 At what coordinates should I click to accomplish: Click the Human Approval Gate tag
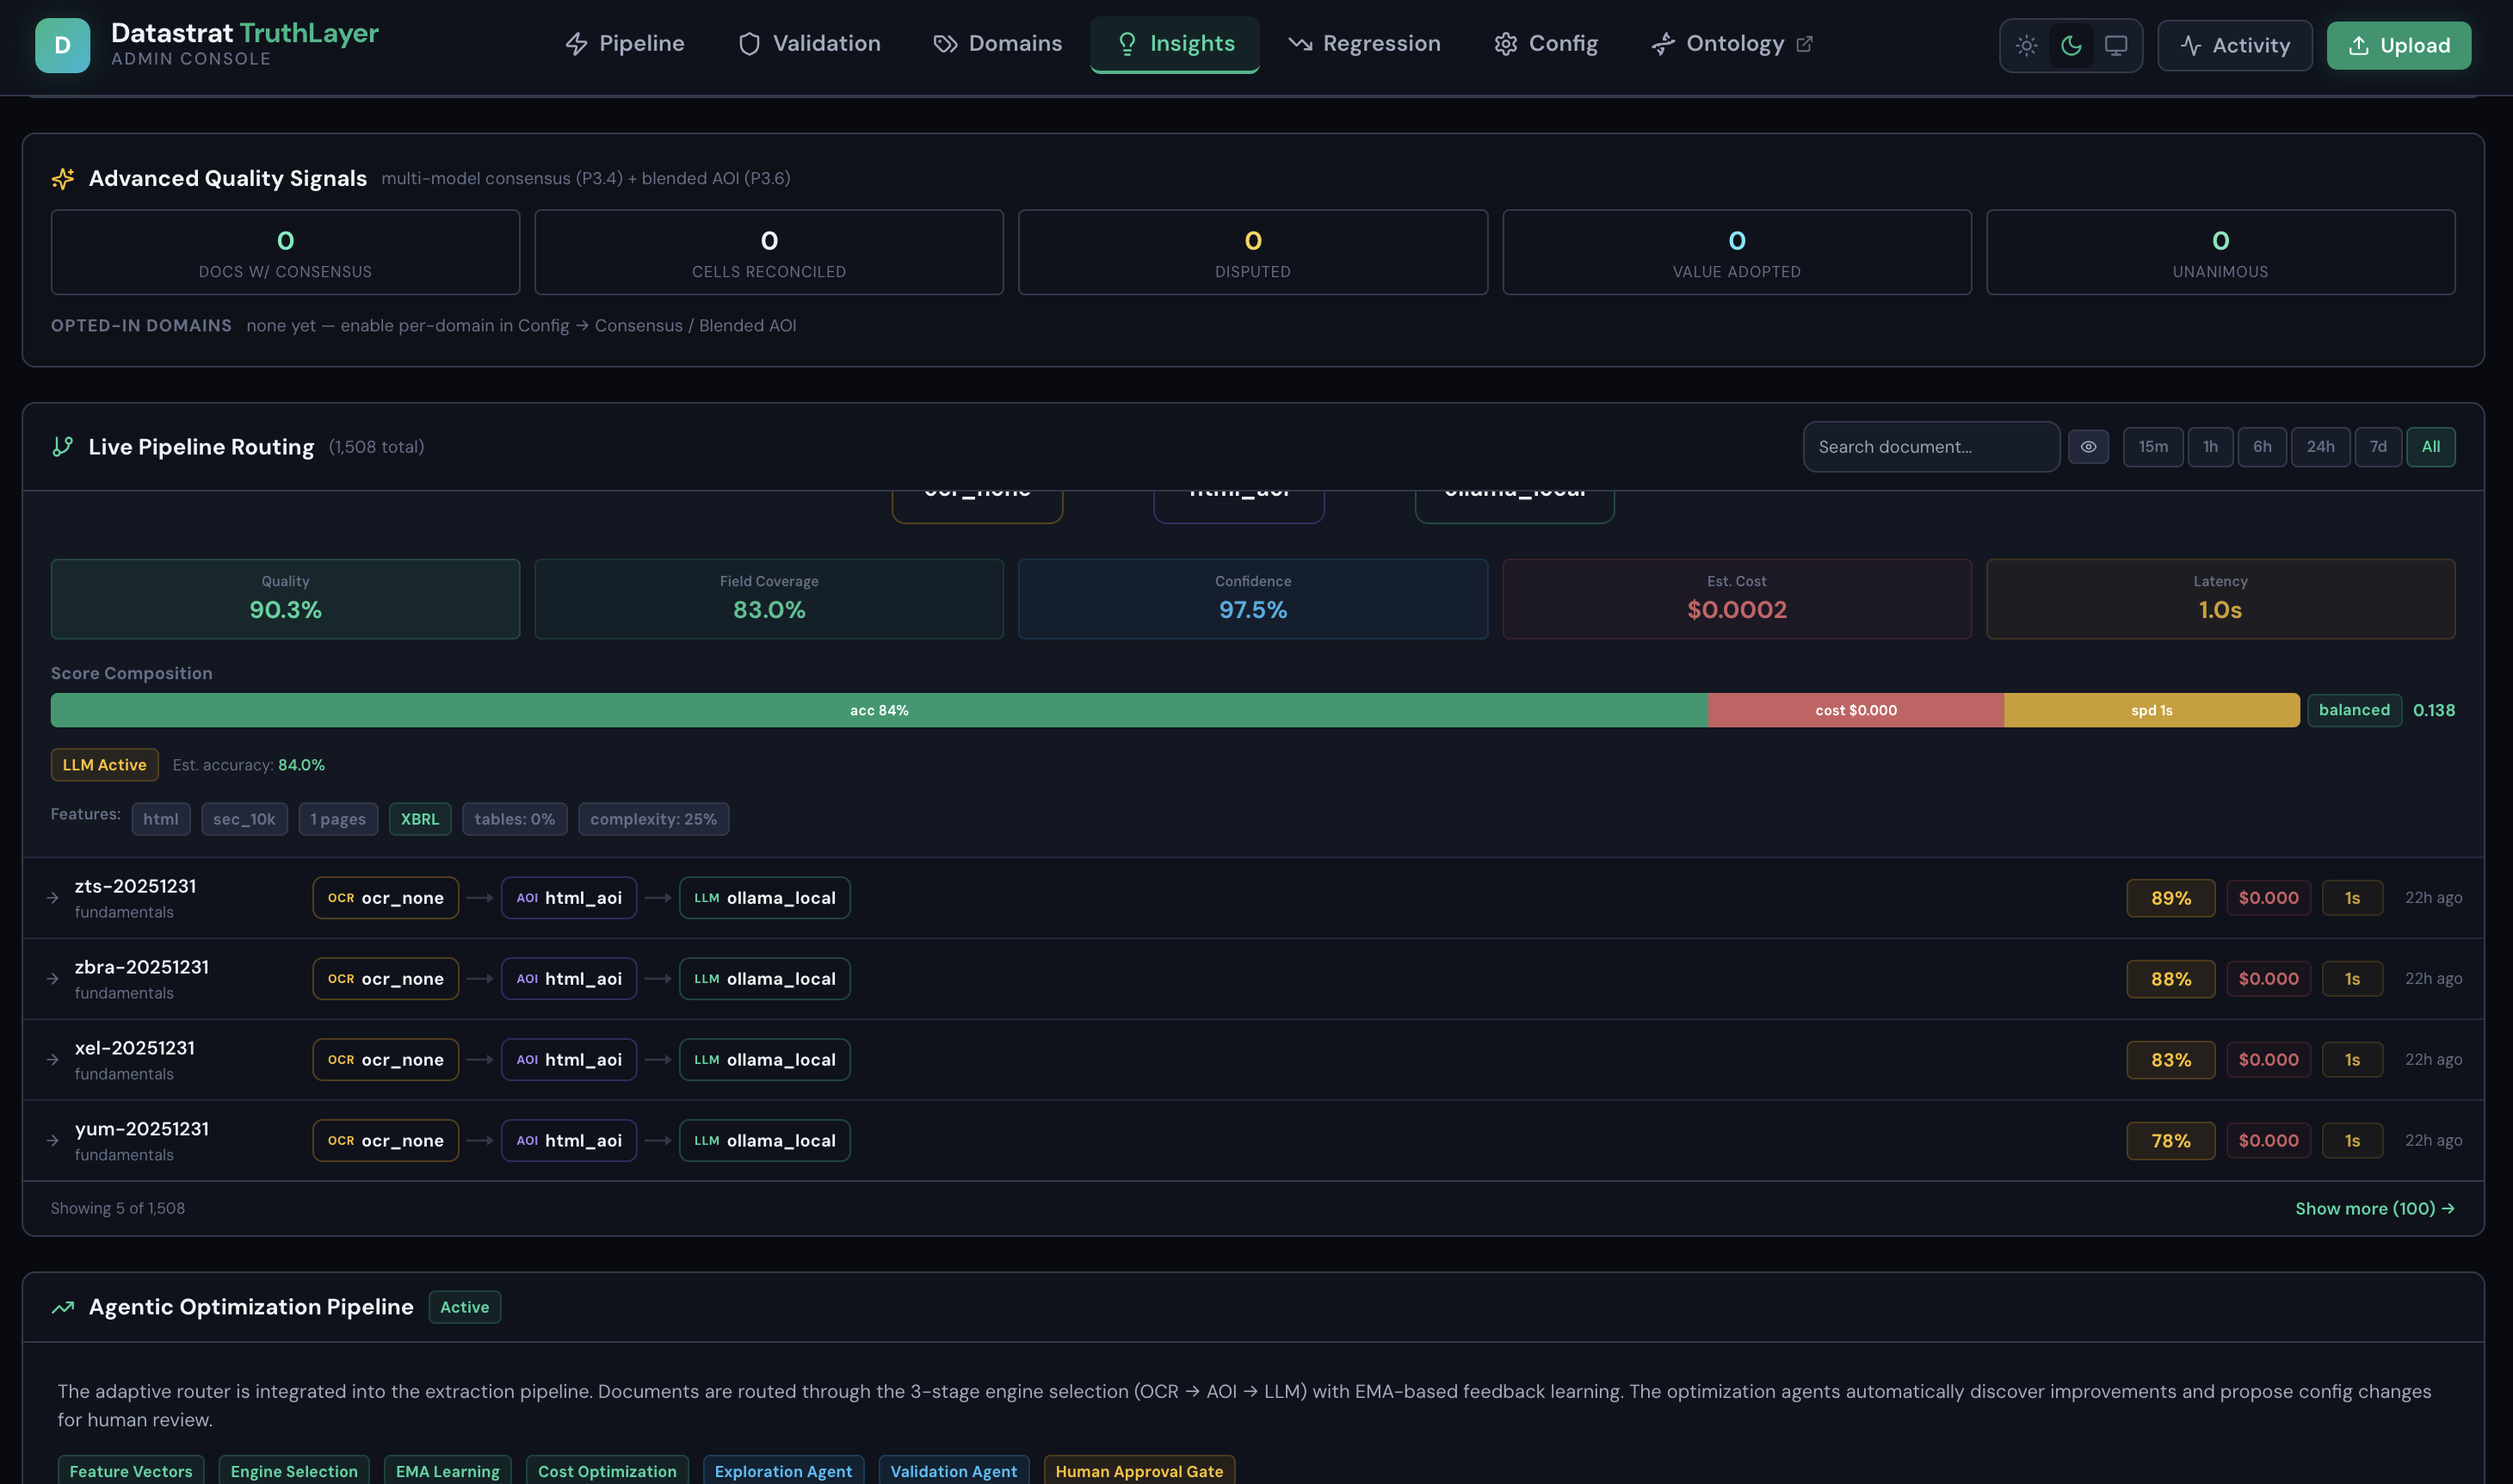(x=1139, y=1471)
